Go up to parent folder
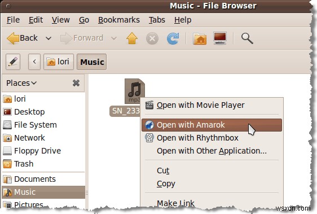The image size is (317, 214). [132, 38]
